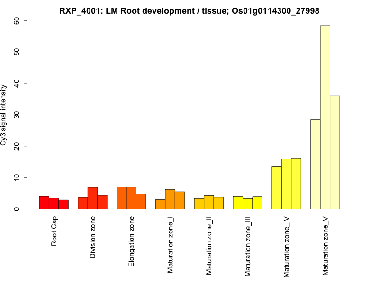Select the 'Elongation zone' x-axis label
Image resolution: width=379 pixels, height=284 pixels.
[x=132, y=241]
